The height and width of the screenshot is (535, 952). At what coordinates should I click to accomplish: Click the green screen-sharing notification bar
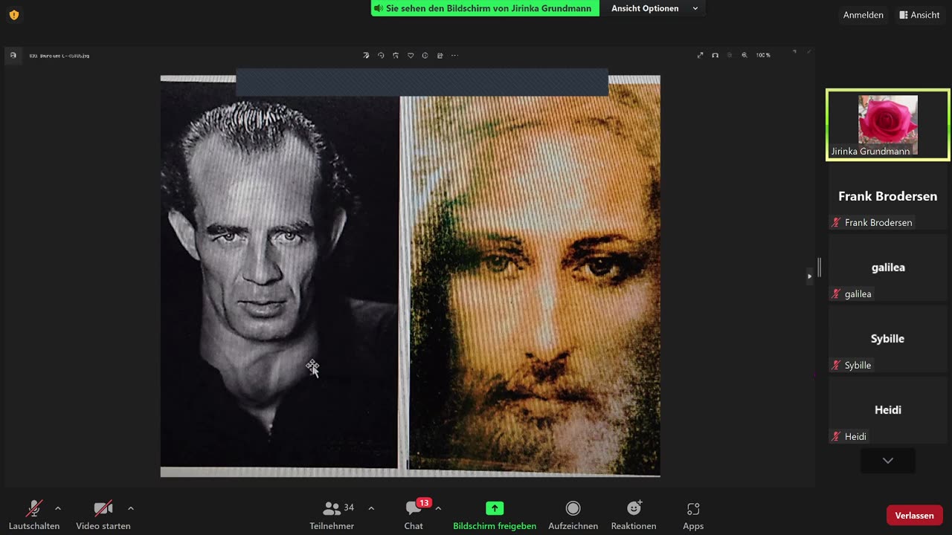(485, 8)
